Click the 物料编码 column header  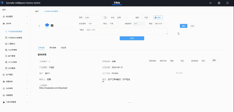[153, 61]
